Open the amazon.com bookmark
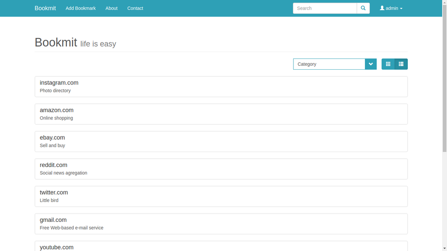 point(56,110)
